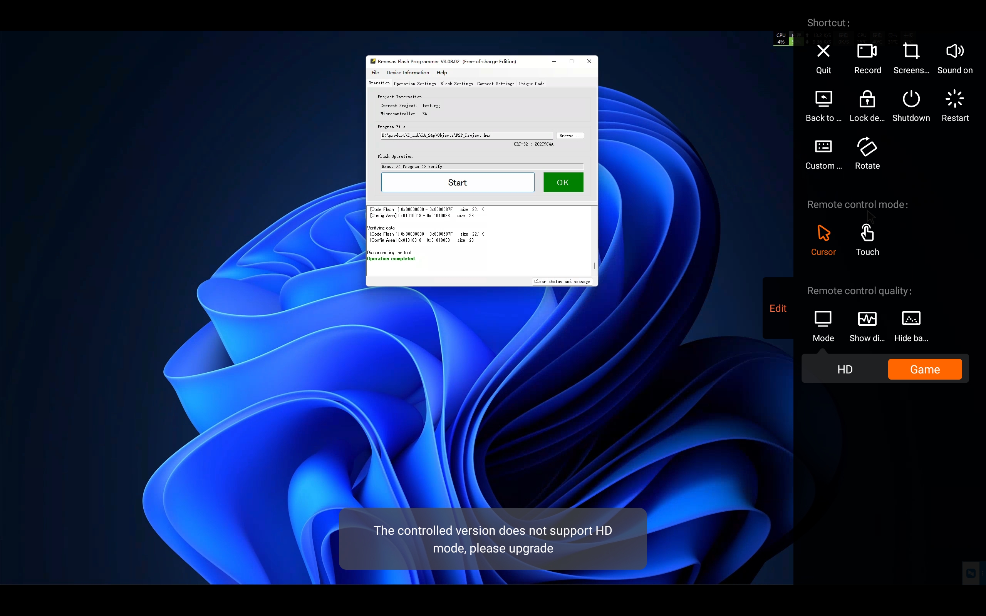Click the Start button in Flash Programmer

(457, 182)
